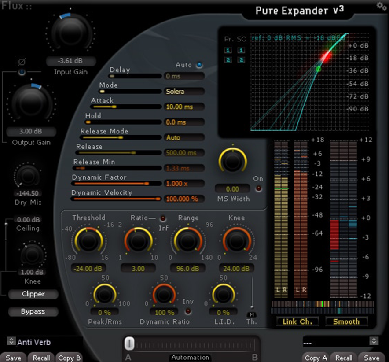389x362 pixels.
Task: Open the Release Mode dropdown set to Auto
Action: coord(184,137)
